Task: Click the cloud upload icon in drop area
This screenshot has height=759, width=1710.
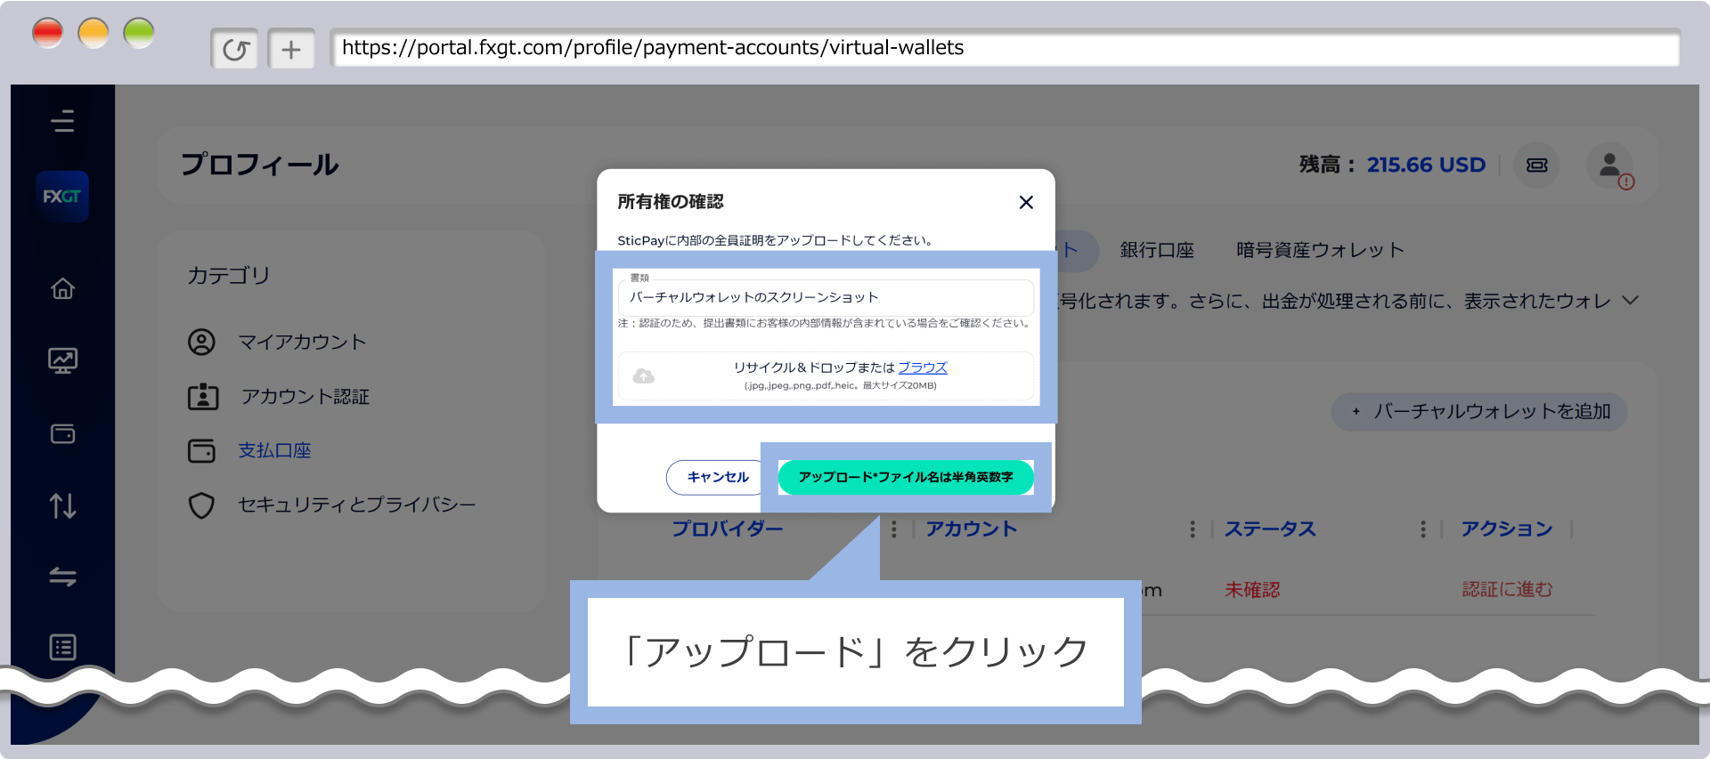Action: tap(643, 376)
